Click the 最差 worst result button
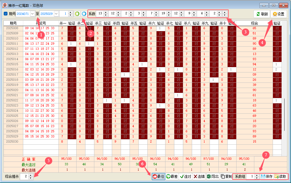291x183 pixels. 172,177
